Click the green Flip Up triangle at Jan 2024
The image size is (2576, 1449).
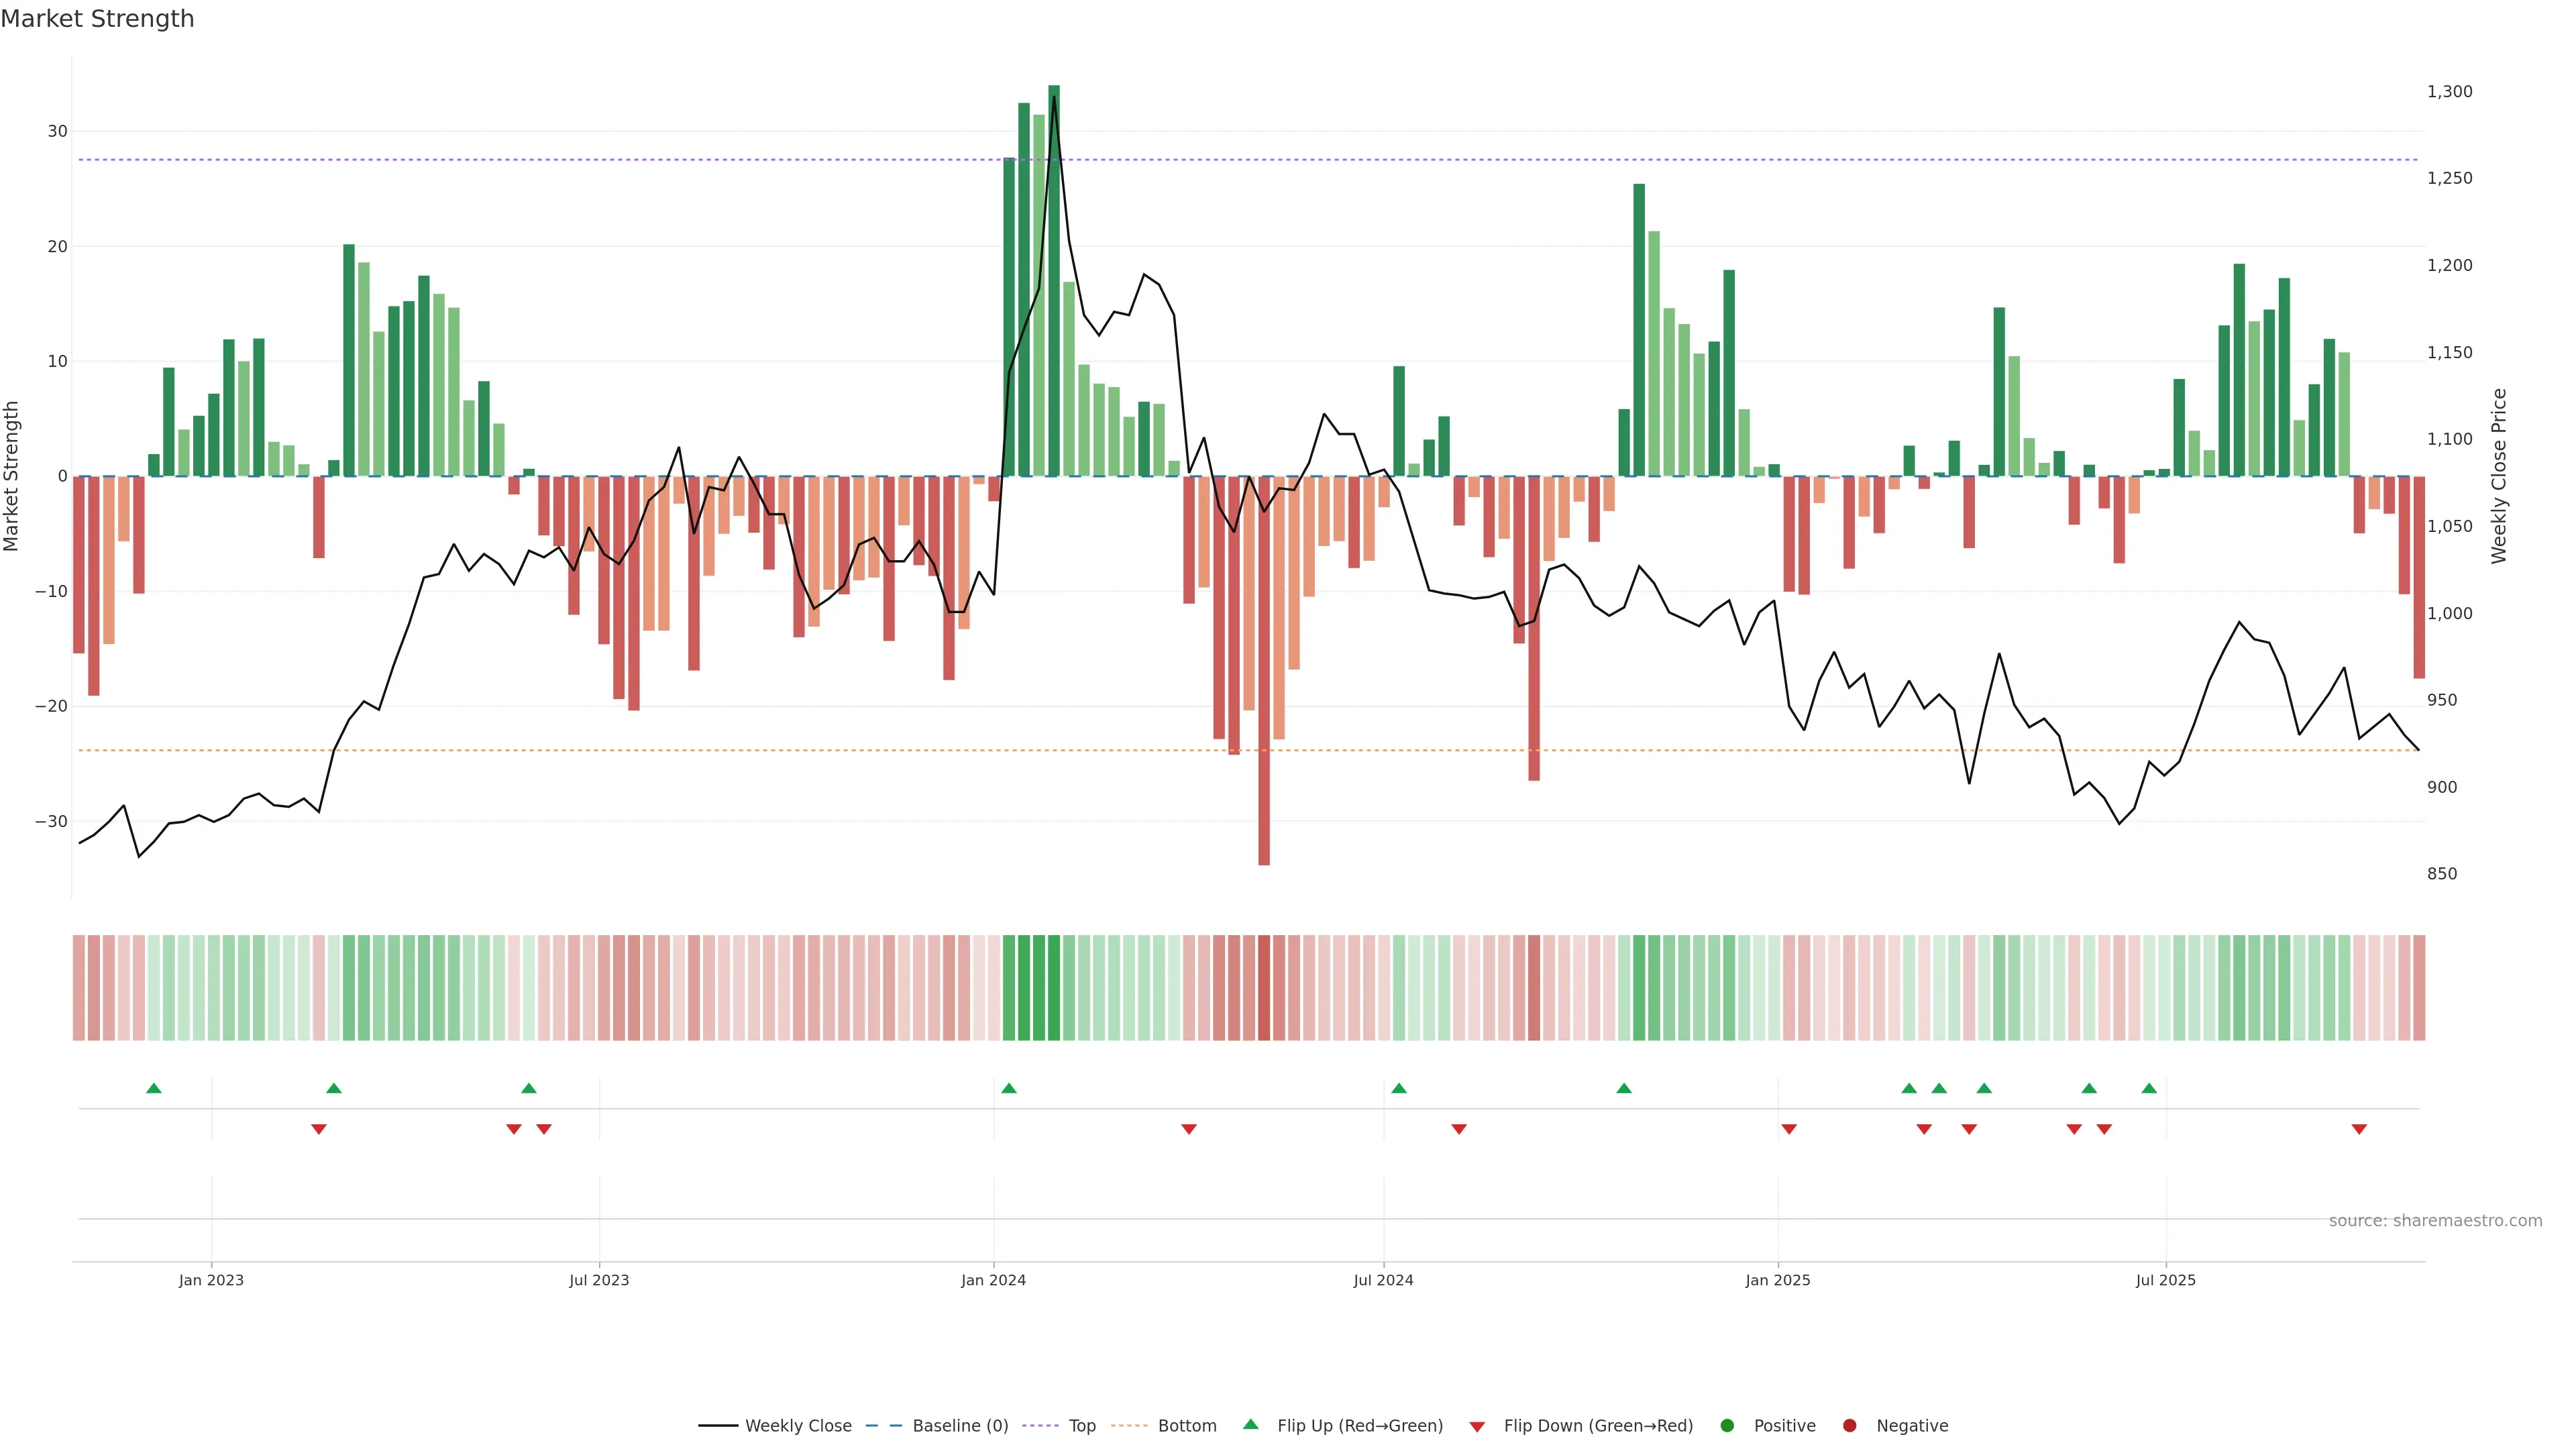click(1008, 1088)
